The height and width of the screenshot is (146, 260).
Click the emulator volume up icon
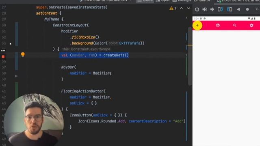pos(205,9)
